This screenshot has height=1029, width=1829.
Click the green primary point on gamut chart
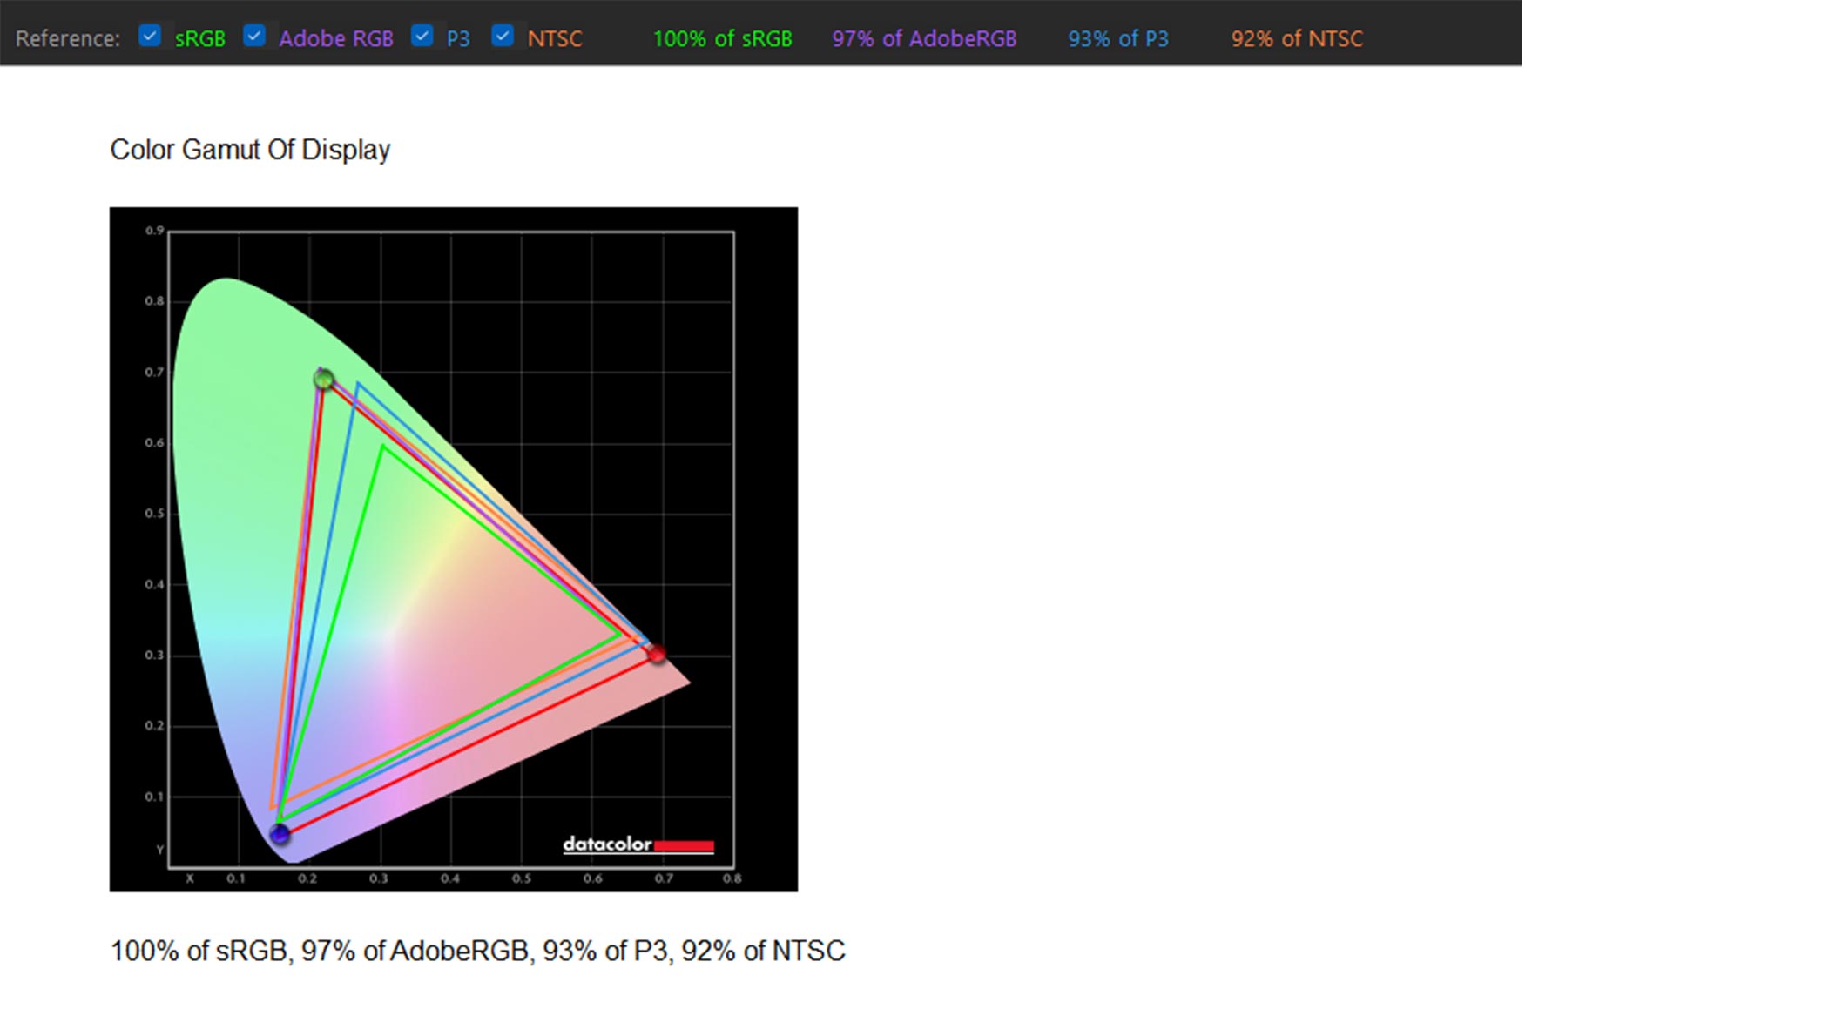[x=323, y=380]
